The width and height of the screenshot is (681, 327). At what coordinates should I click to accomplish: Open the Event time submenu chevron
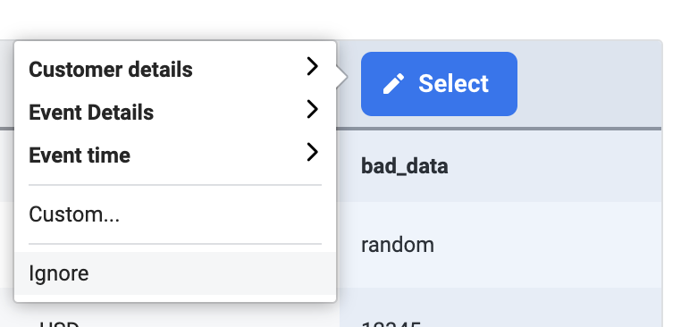[x=312, y=153]
